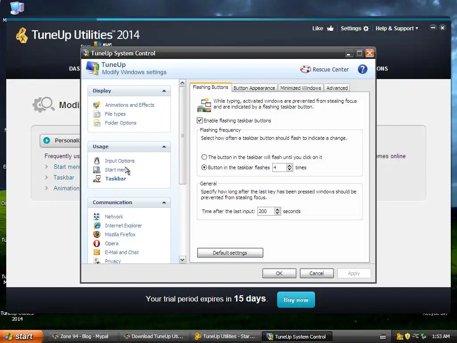The width and height of the screenshot is (457, 343).
Task: Click the Input Options text
Action: tap(120, 161)
